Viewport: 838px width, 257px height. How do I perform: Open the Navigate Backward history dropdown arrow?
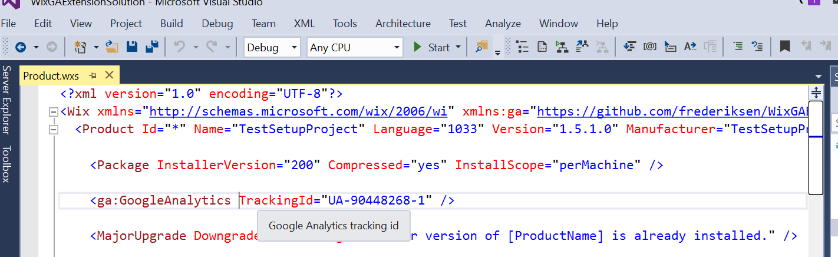[x=36, y=48]
